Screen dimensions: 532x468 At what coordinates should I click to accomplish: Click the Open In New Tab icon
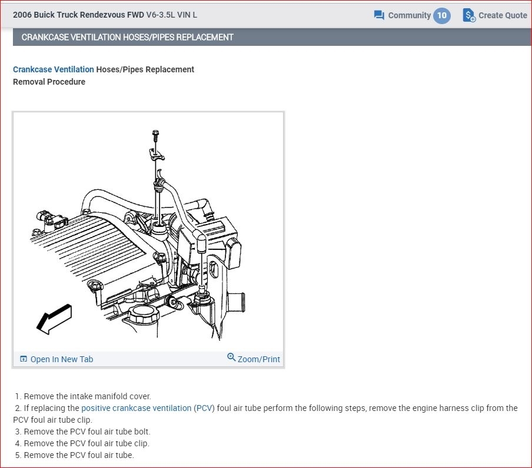24,359
